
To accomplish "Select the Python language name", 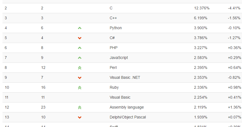I will pos(115,28).
